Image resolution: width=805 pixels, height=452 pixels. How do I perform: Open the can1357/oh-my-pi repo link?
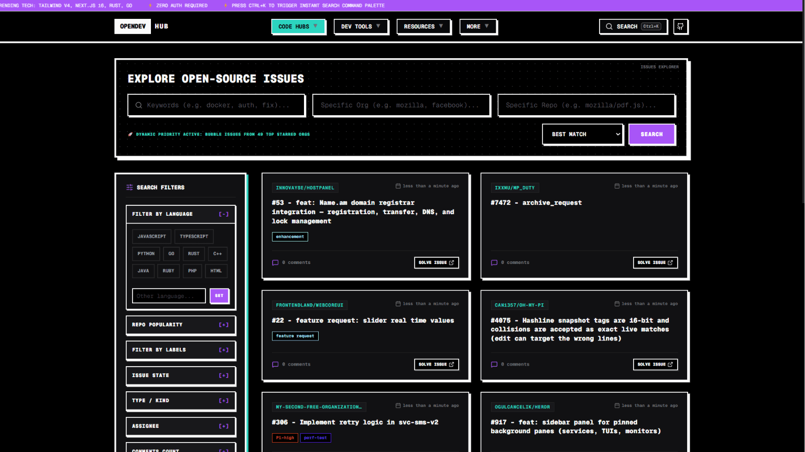[519, 305]
